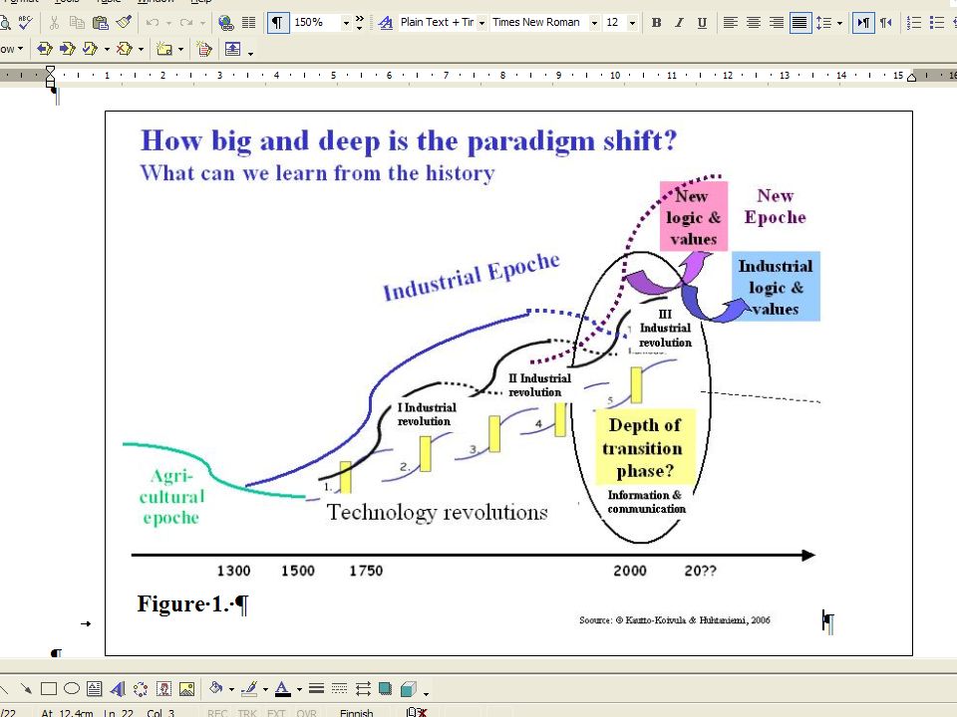Screen dimensions: 957x717
Task: Expand the Plain Text style dropdown
Action: pos(481,23)
